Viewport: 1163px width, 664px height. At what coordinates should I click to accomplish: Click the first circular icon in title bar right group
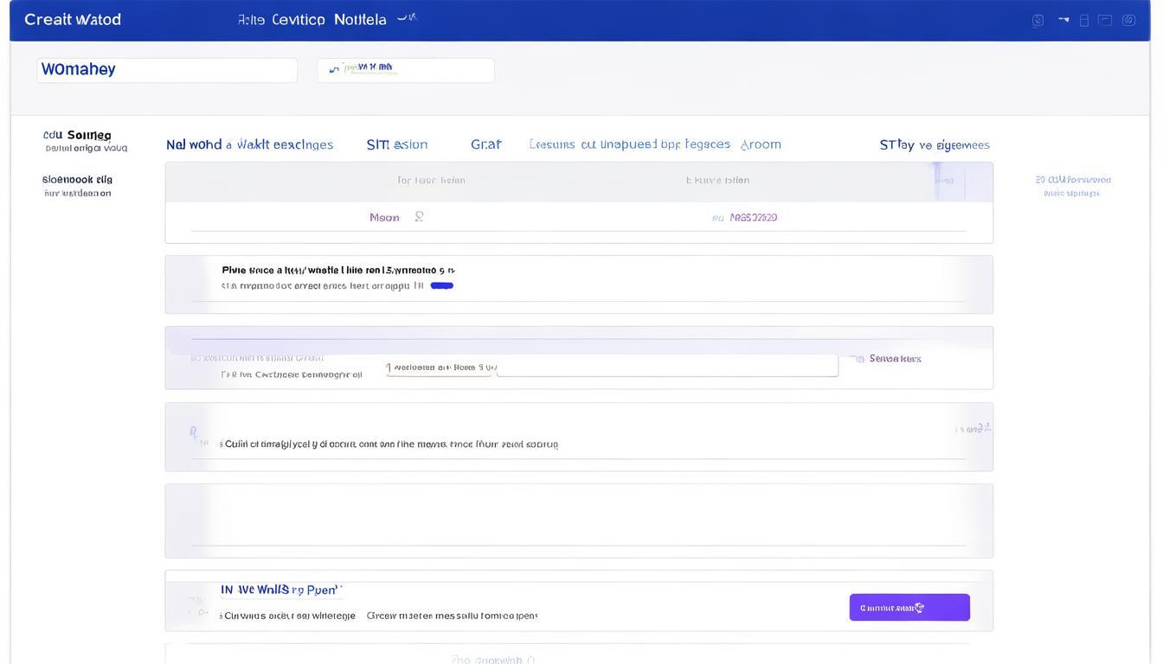click(1038, 20)
